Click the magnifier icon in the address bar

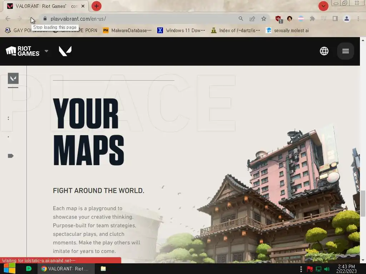point(241,19)
